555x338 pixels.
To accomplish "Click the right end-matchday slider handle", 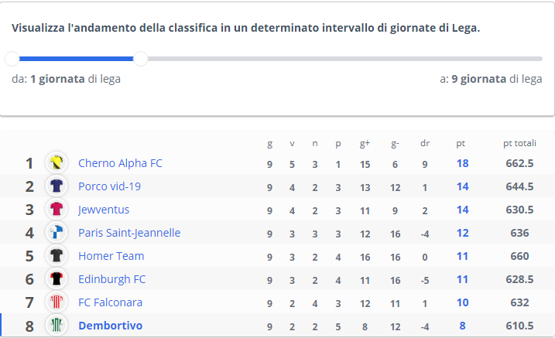I will (141, 59).
